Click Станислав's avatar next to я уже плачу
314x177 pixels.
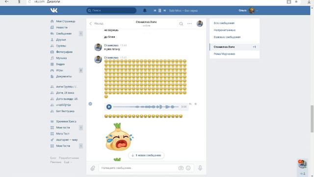pos(98,47)
